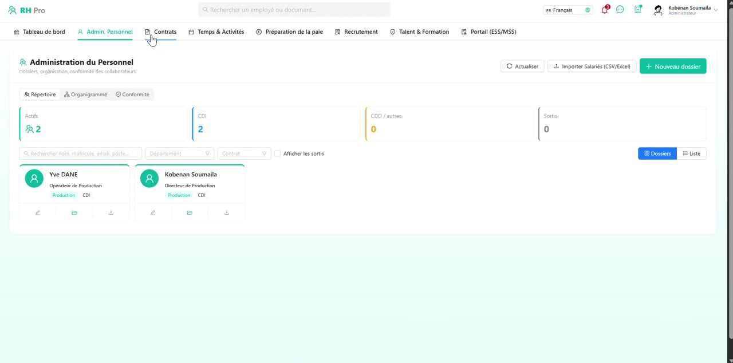
Task: Click Kobenan Soumaila's card avatar circle
Action: click(149, 179)
